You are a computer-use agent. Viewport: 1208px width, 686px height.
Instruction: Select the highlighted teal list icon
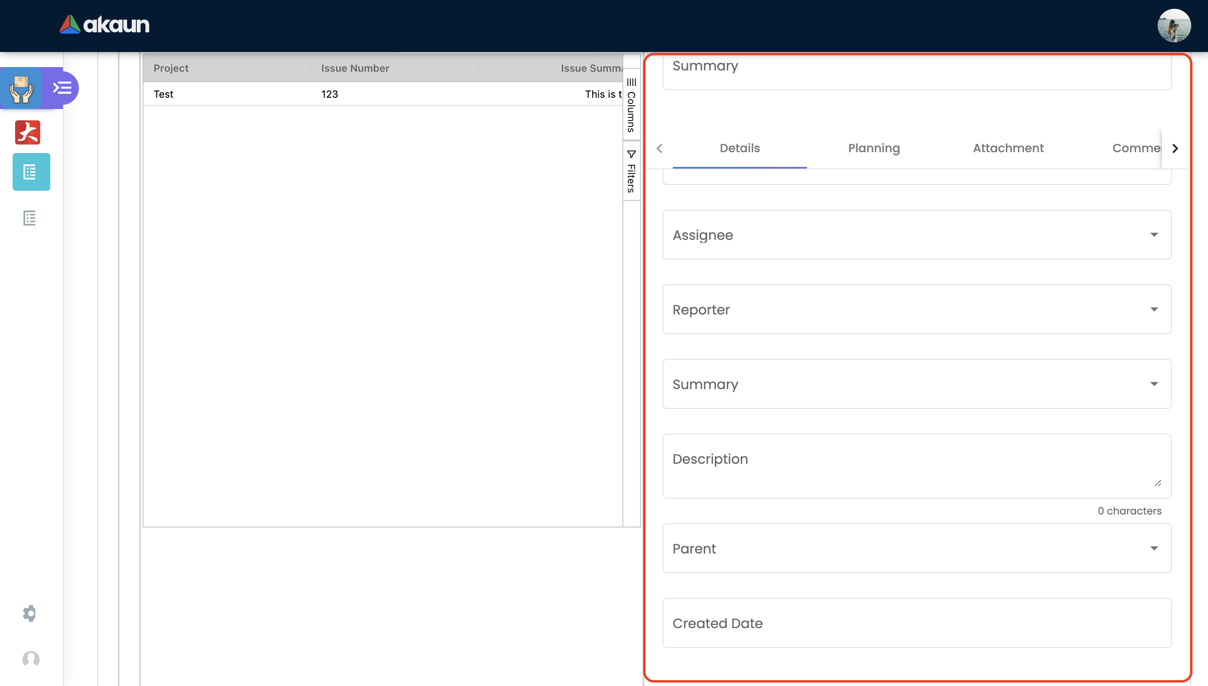pos(31,172)
